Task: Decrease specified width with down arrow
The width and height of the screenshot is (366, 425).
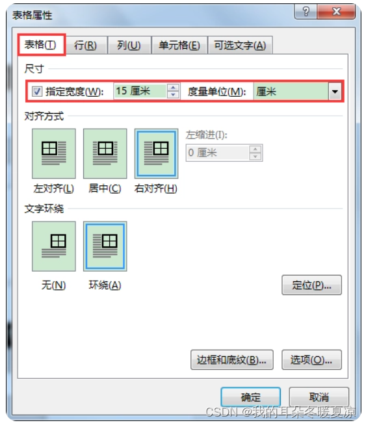Action: [173, 95]
